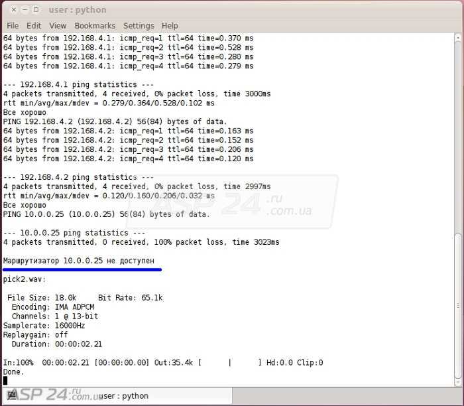Image resolution: width=464 pixels, height=406 pixels.
Task: Click the vertical scrollbar thumb
Action: tap(459, 305)
